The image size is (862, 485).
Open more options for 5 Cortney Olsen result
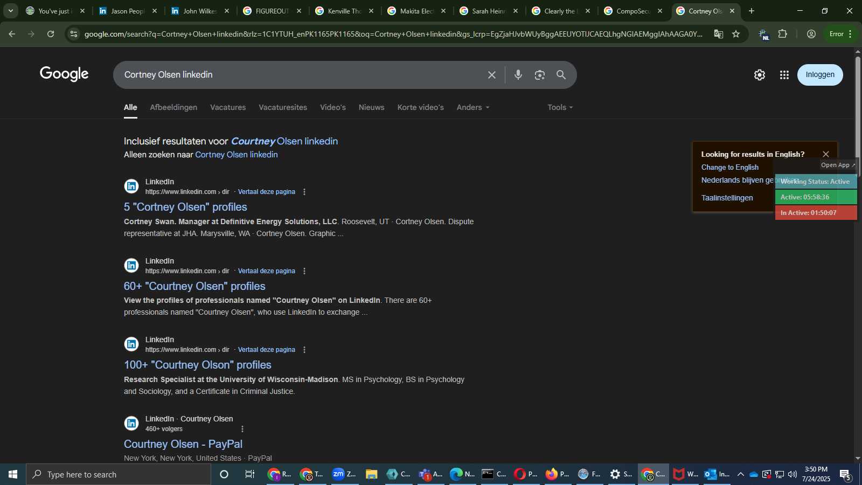pyautogui.click(x=304, y=192)
